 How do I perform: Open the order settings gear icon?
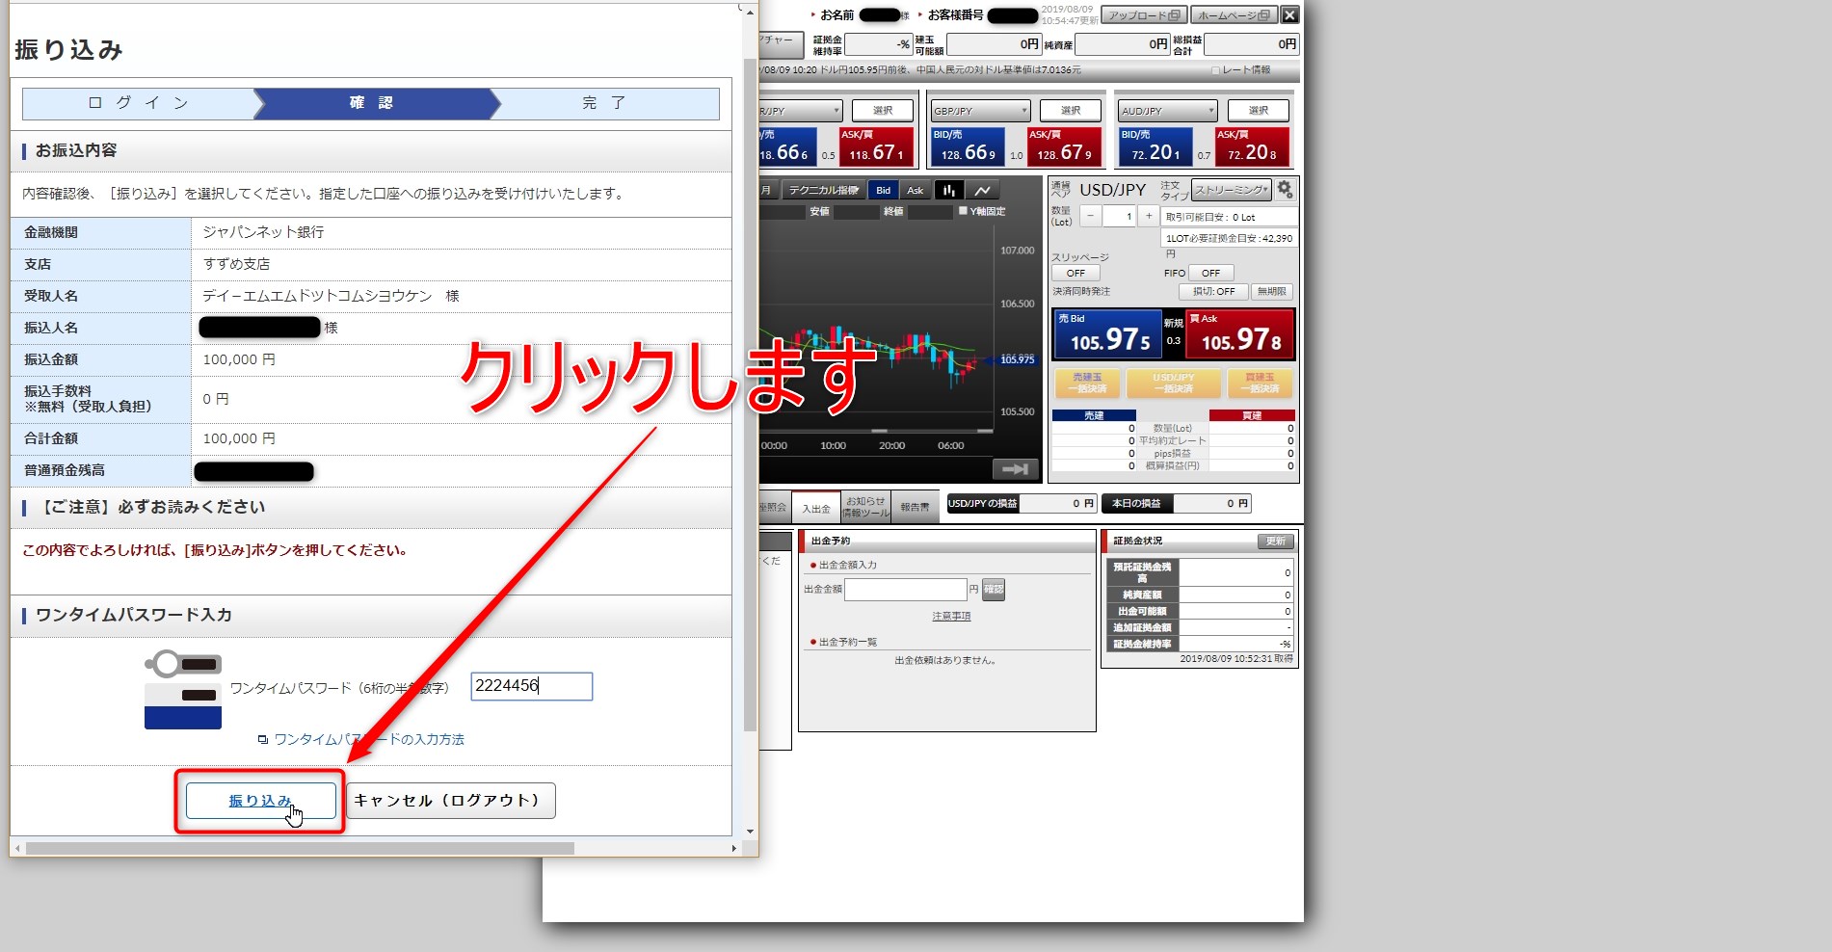coord(1285,190)
